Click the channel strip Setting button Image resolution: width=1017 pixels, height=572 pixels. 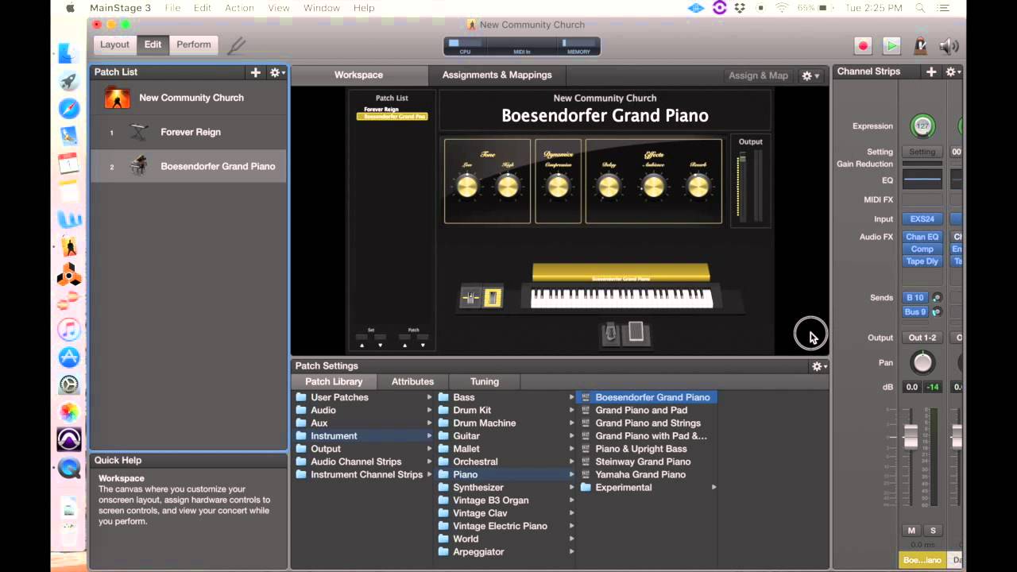click(922, 152)
